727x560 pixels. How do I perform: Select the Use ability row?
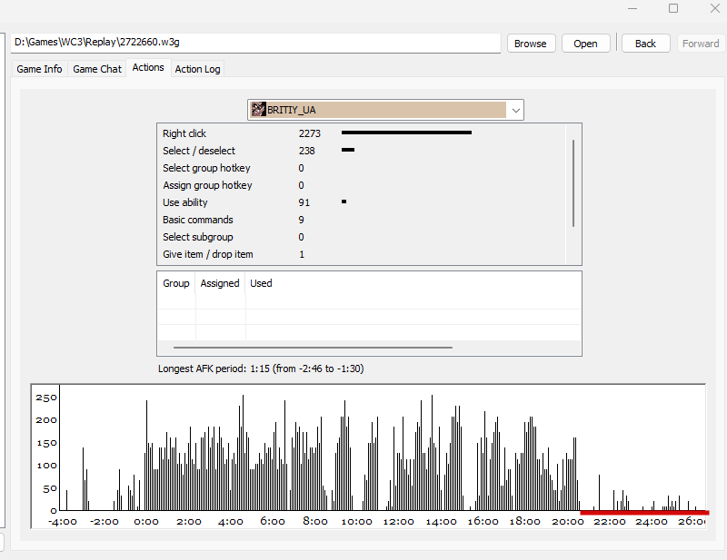click(362, 202)
